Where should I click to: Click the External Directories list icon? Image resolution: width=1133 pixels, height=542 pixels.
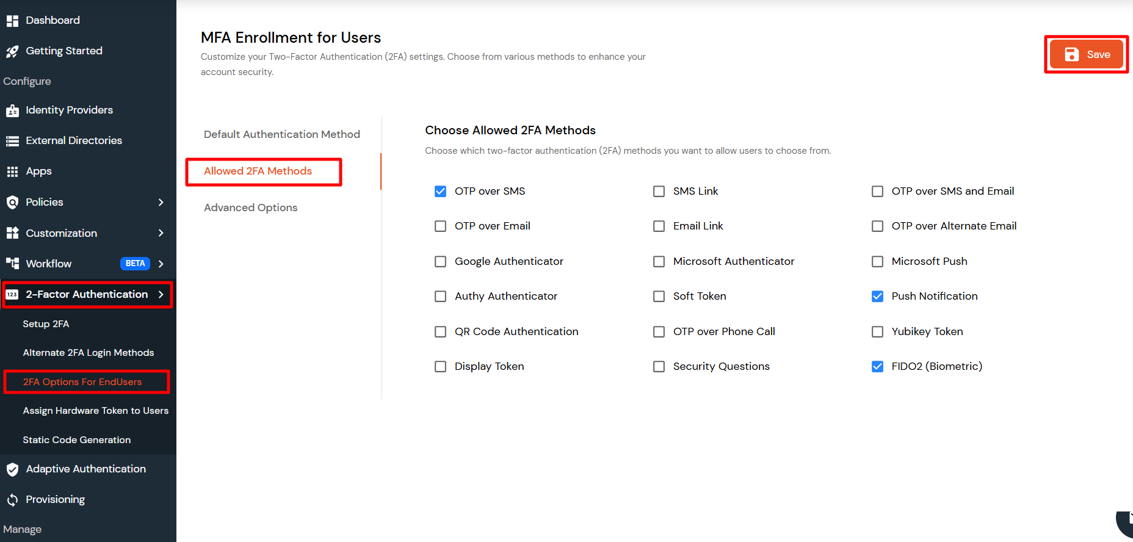[x=12, y=141]
